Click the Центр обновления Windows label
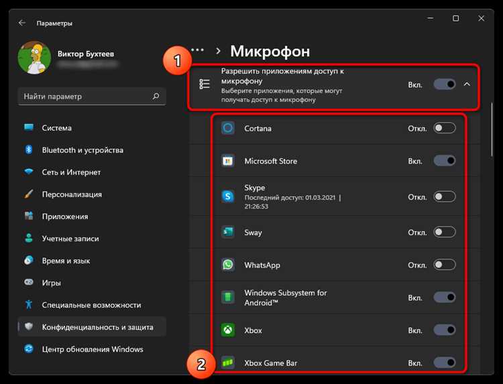Image resolution: width=503 pixels, height=384 pixels. [x=93, y=349]
